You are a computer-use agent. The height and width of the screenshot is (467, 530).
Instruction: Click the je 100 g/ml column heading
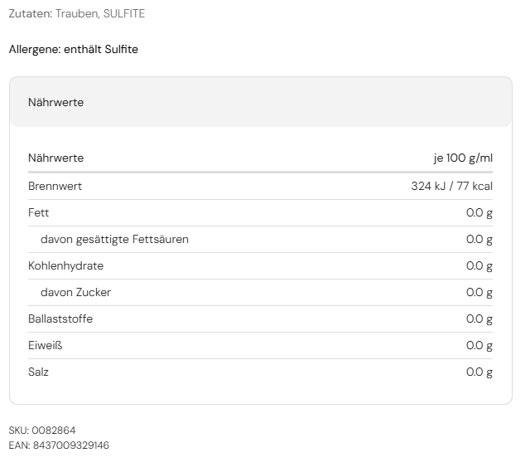pyautogui.click(x=463, y=158)
